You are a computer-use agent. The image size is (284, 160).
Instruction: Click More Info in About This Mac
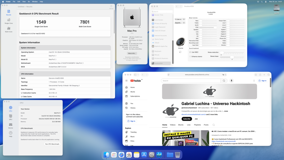pyautogui.click(x=132, y=53)
